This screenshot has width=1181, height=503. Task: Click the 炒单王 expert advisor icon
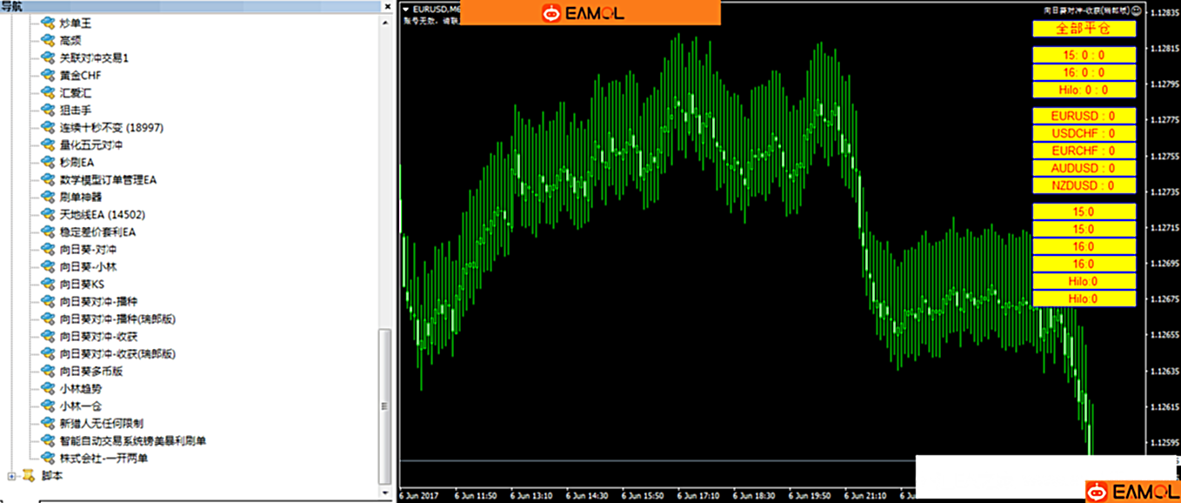pos(46,23)
